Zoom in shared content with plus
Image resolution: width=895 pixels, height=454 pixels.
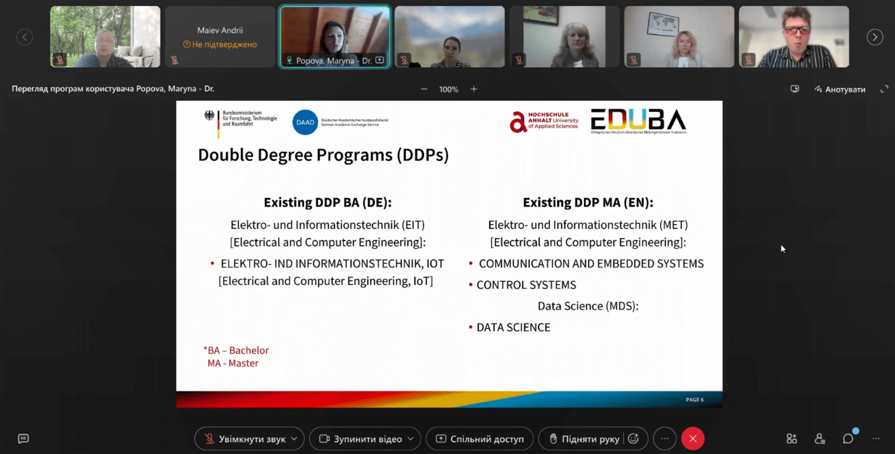pos(474,89)
